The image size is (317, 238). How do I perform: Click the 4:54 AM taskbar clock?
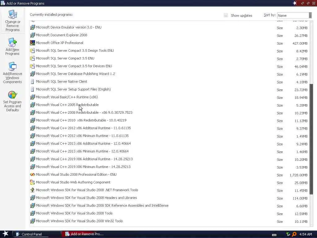tap(306, 234)
